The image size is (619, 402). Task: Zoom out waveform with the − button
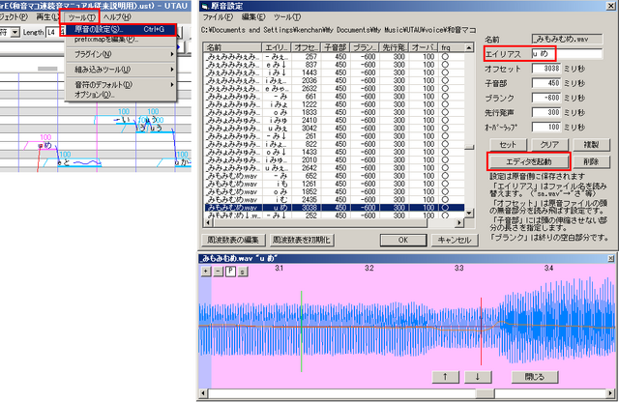(219, 272)
